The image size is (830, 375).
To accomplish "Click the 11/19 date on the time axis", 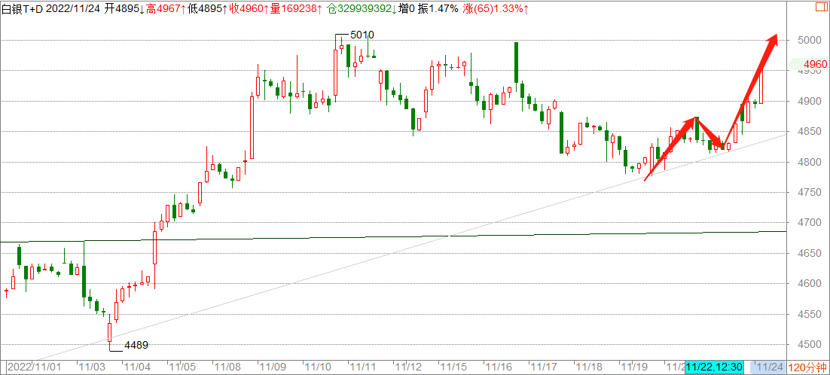I will pos(634,367).
